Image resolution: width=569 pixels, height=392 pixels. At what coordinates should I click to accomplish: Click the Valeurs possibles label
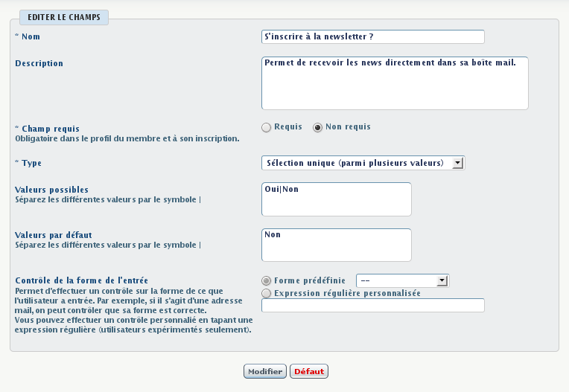(51, 190)
